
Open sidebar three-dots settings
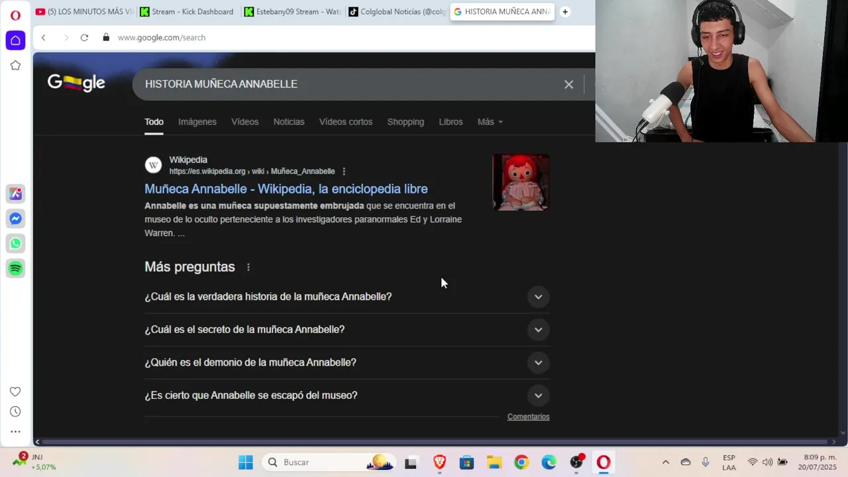[x=15, y=431]
